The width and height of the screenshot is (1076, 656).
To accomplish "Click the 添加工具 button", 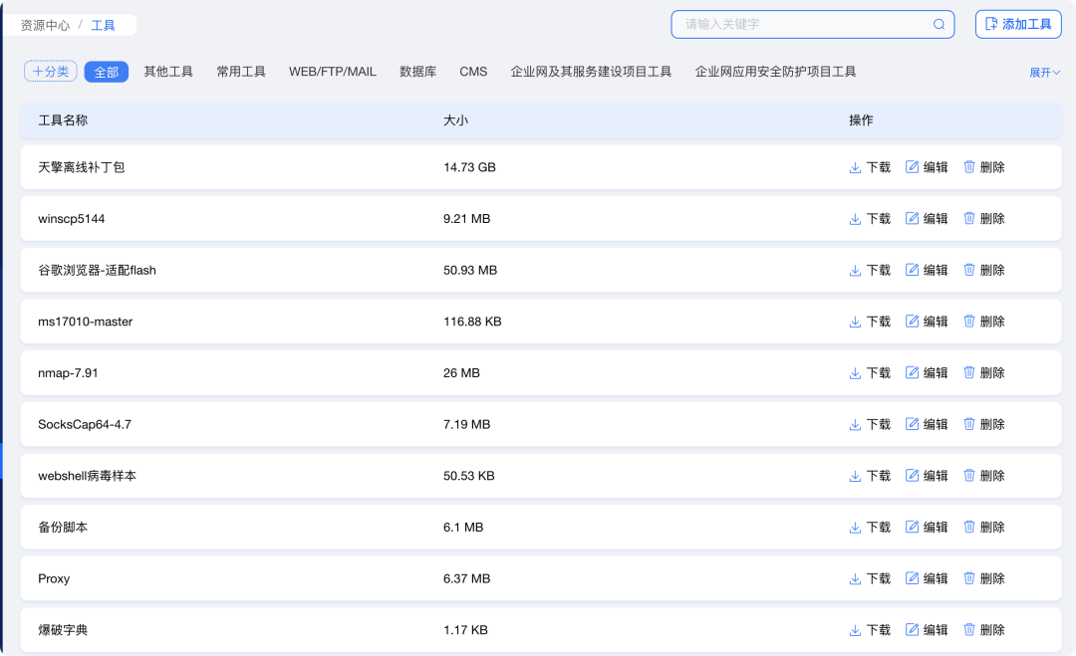I will [x=1018, y=25].
